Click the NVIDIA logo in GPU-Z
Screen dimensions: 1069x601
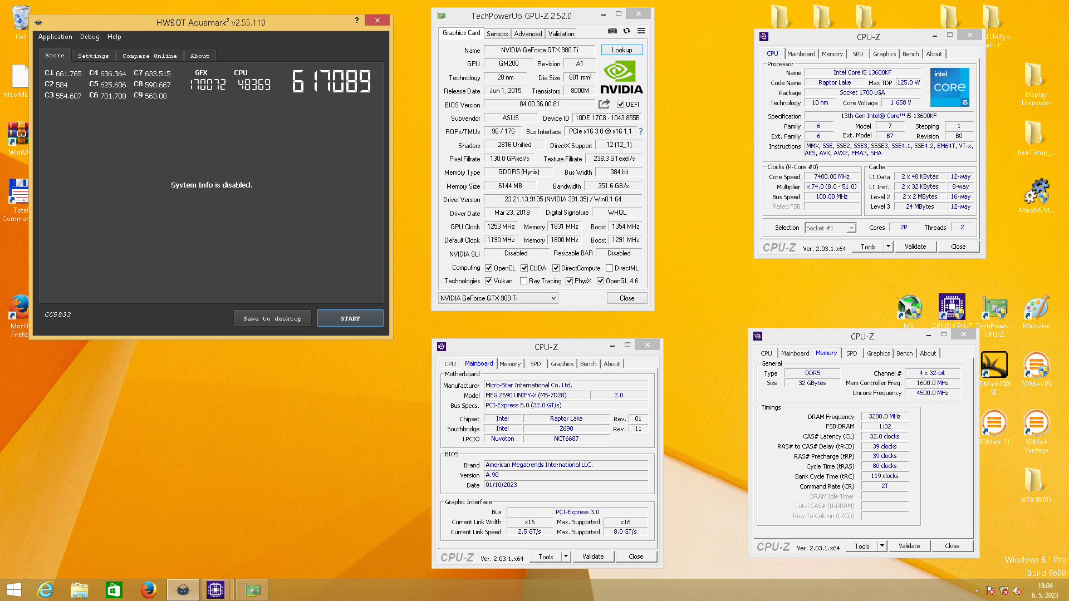[x=621, y=77]
